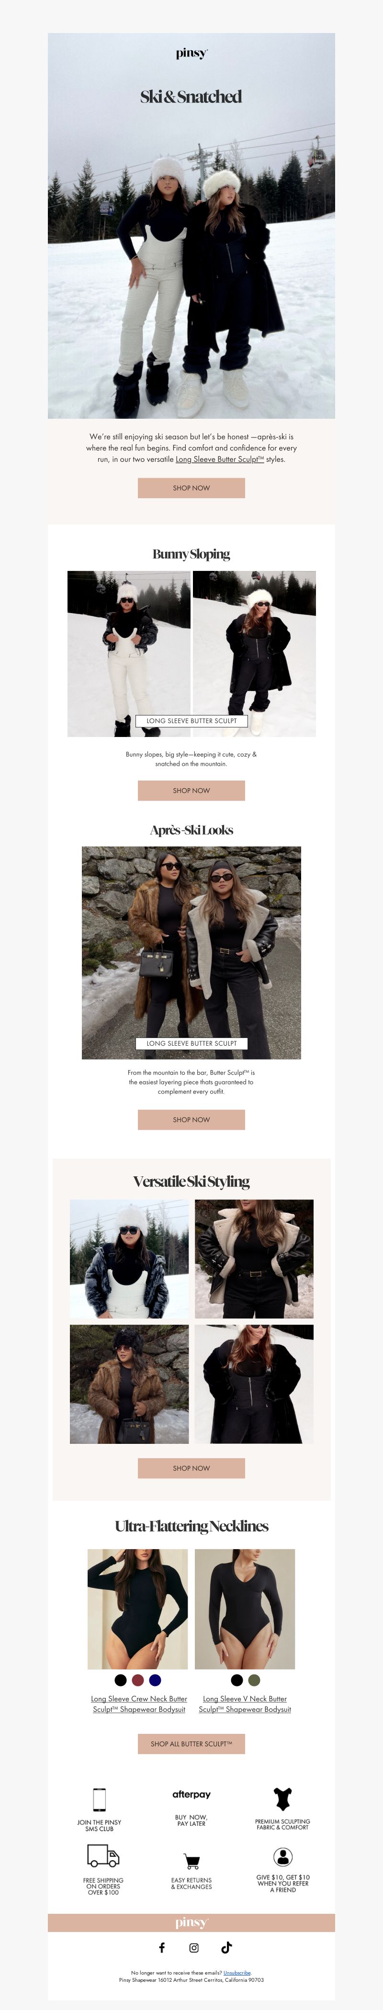This screenshot has width=383, height=2010.
Task: Open the Facebook icon in the footer
Action: [162, 1948]
